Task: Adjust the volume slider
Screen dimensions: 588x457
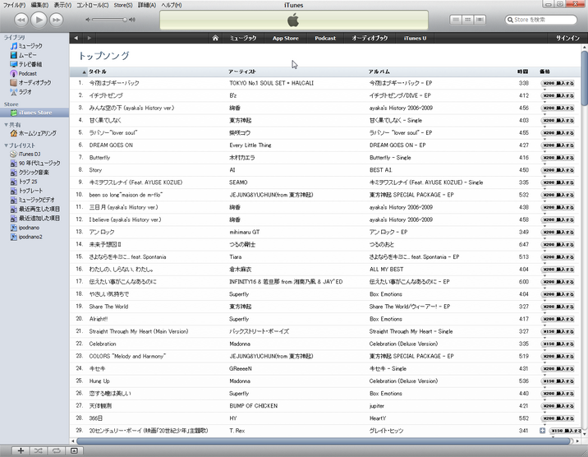Action: (109, 20)
